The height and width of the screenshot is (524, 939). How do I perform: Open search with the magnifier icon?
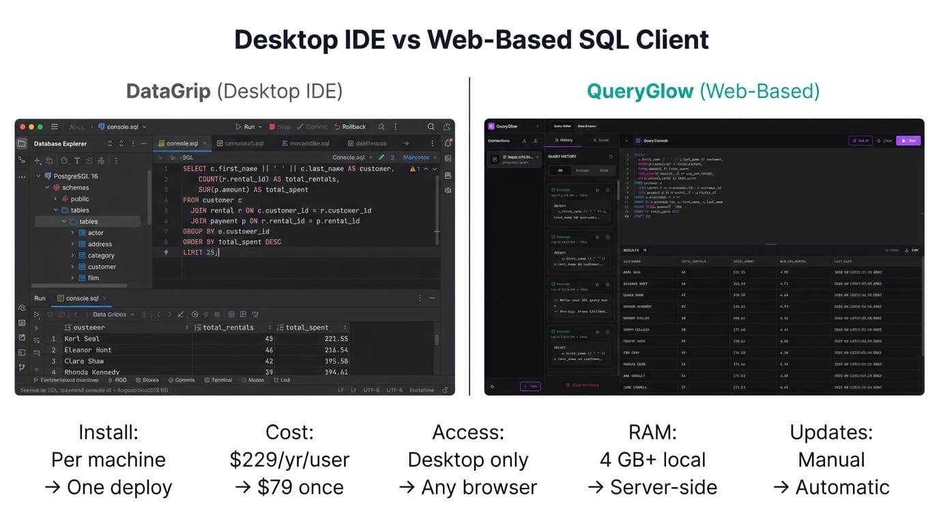[x=431, y=126]
